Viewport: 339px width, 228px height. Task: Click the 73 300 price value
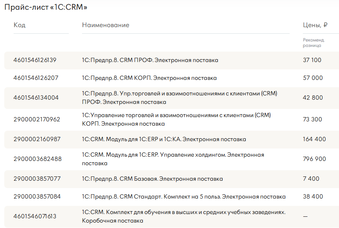coord(312,119)
